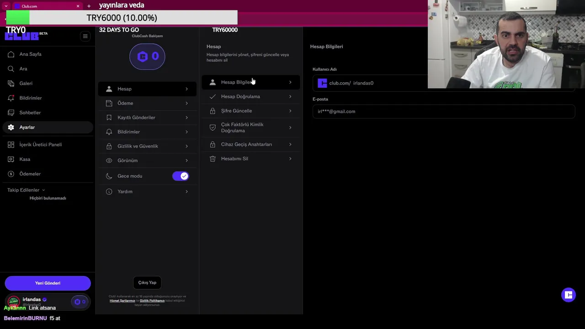The height and width of the screenshot is (329, 585).
Task: Click the Yeni Gönderi button
Action: [48, 283]
